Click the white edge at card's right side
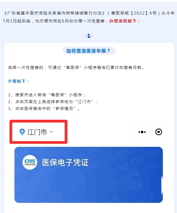This screenshot has height=213, width=177. coord(162,185)
